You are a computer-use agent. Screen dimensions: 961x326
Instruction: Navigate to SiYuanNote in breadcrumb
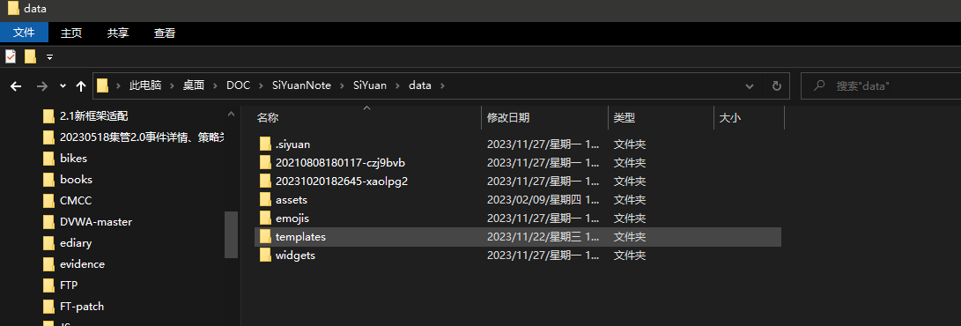301,85
